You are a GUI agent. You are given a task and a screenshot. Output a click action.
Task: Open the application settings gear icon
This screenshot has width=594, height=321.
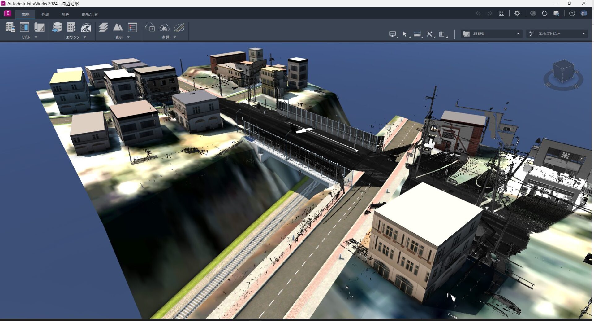[x=517, y=13]
